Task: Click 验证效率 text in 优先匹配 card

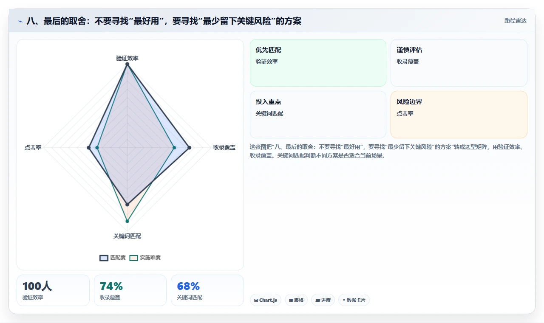Action: (266, 62)
